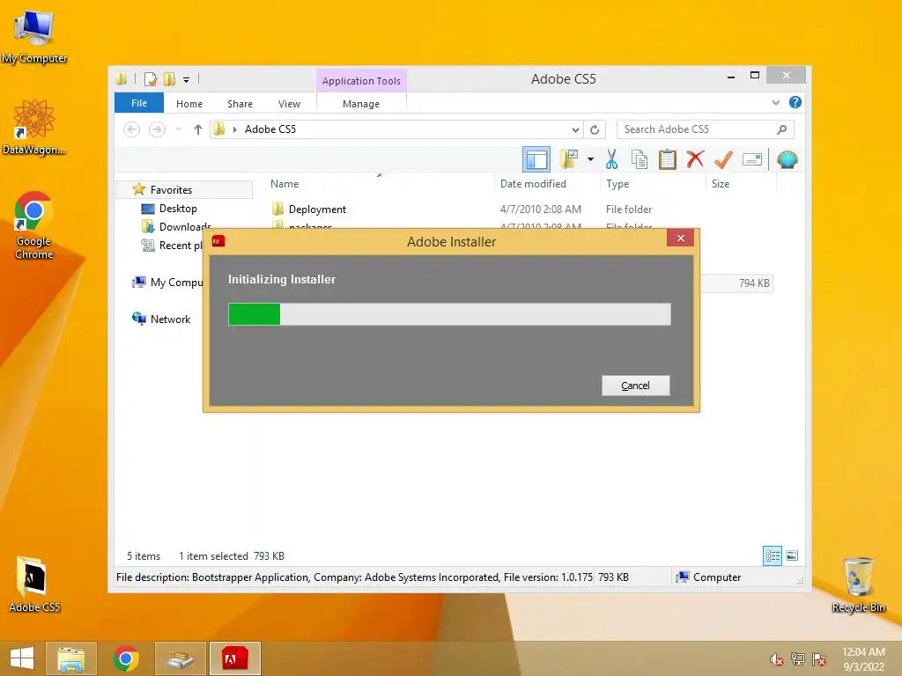Select Downloads in navigation pane
Image resolution: width=902 pixels, height=676 pixels.
coord(175,227)
